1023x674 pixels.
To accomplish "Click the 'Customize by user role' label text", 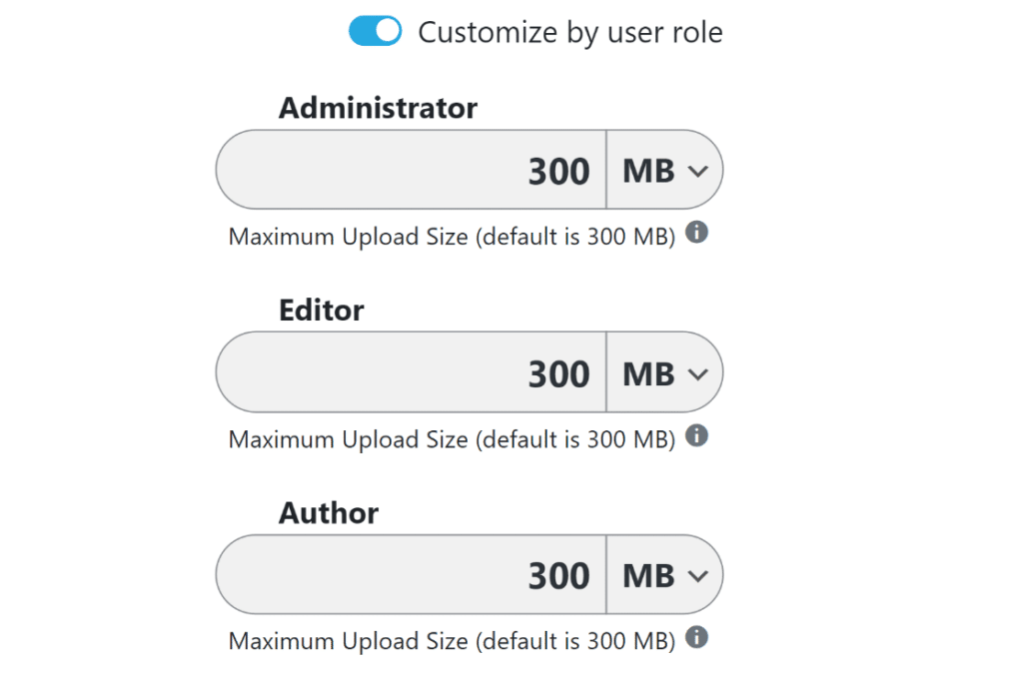I will [570, 31].
